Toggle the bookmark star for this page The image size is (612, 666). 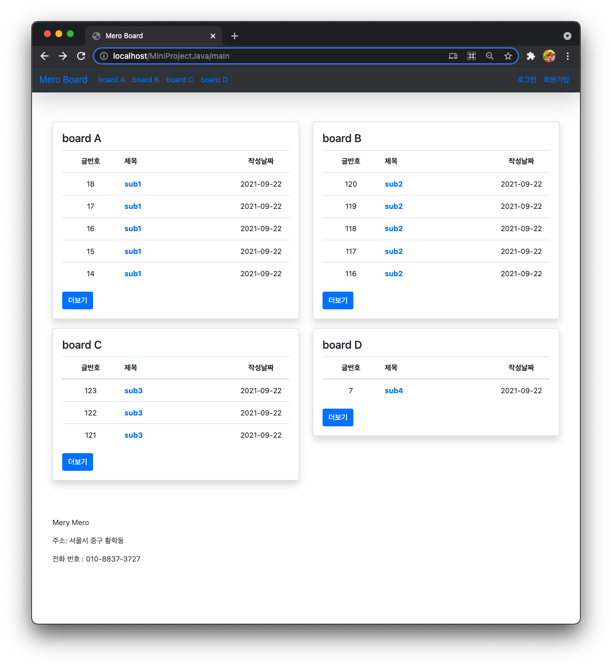pyautogui.click(x=508, y=56)
